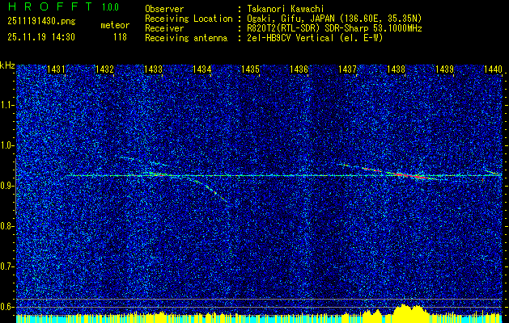Click the 0.8 kHz axis label
The height and width of the screenshot is (323, 509).
(7, 226)
